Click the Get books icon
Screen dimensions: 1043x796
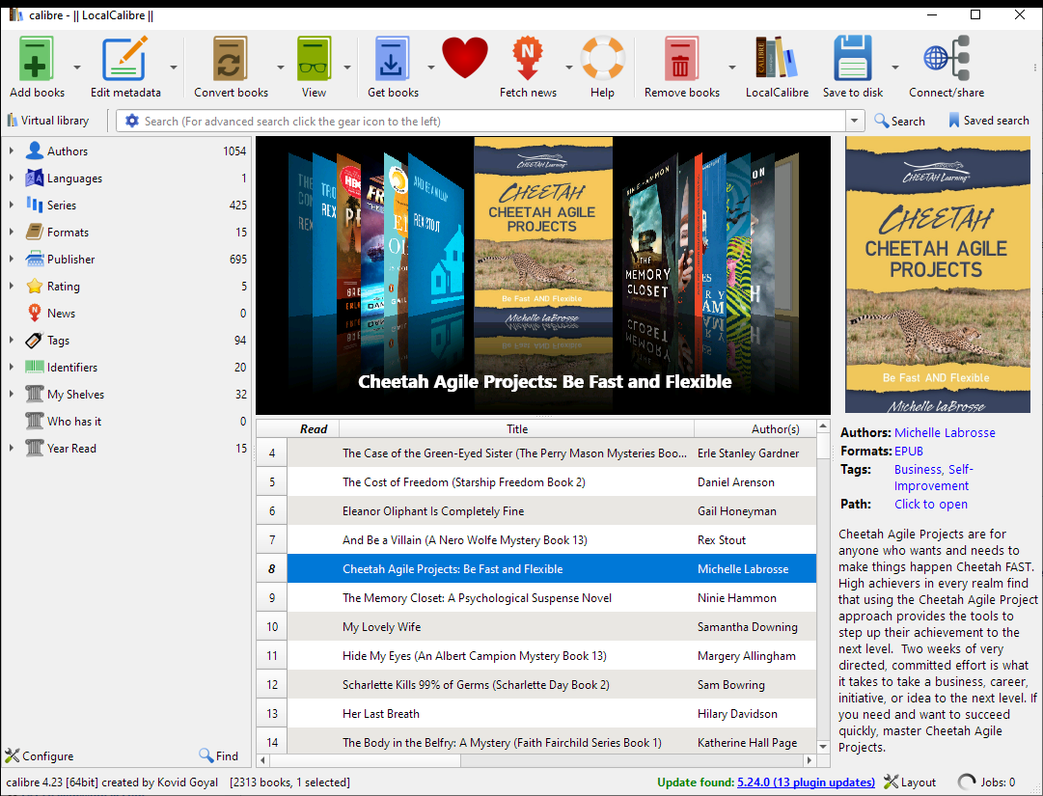tap(392, 59)
